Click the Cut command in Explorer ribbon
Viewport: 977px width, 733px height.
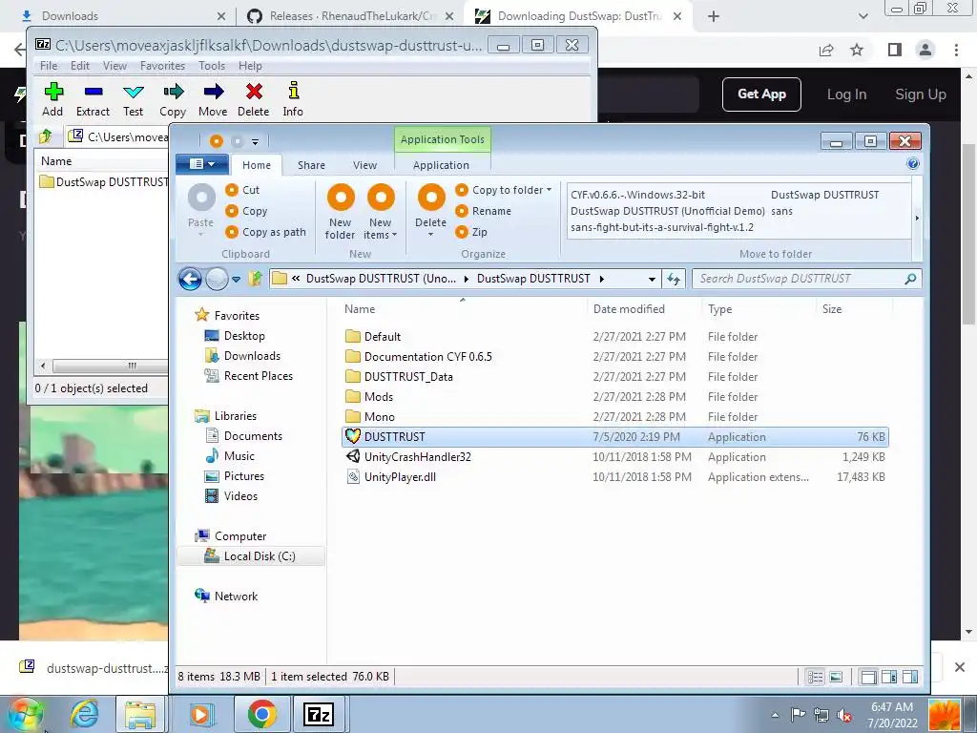tap(243, 190)
